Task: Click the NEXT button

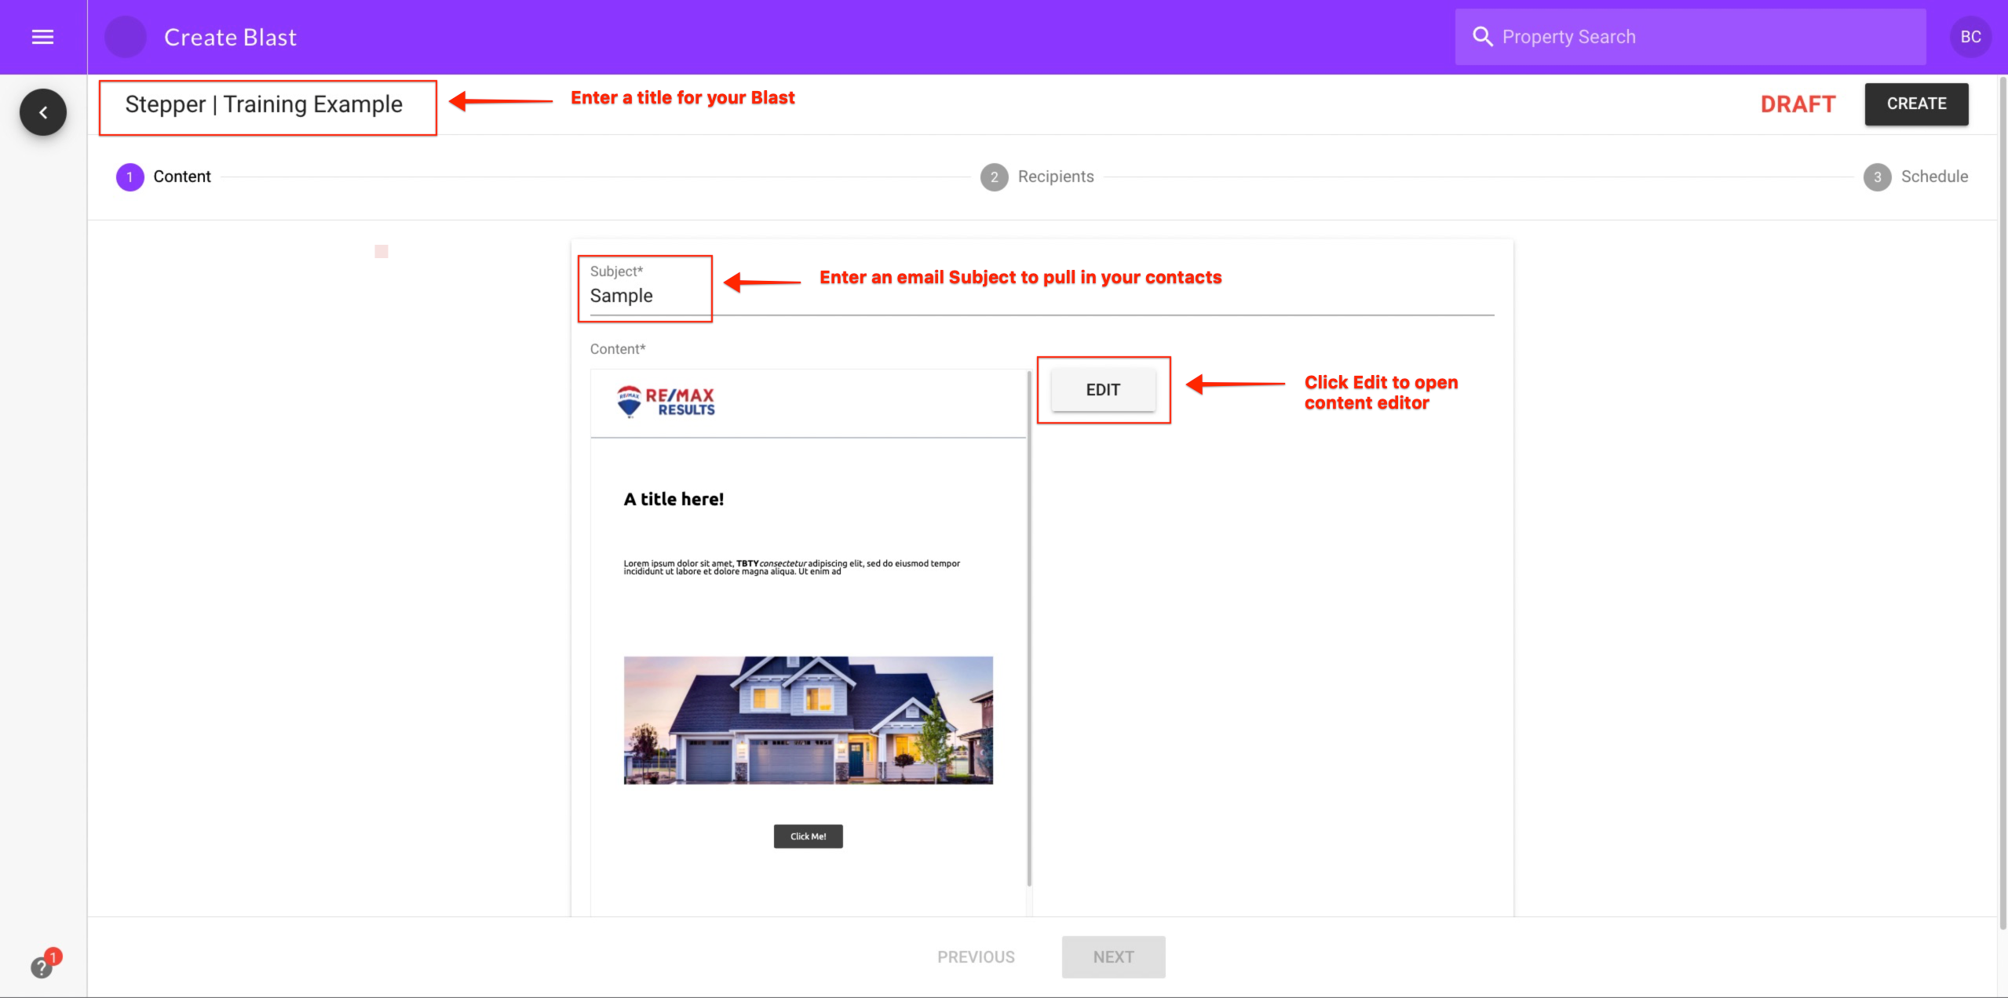Action: pos(1113,956)
